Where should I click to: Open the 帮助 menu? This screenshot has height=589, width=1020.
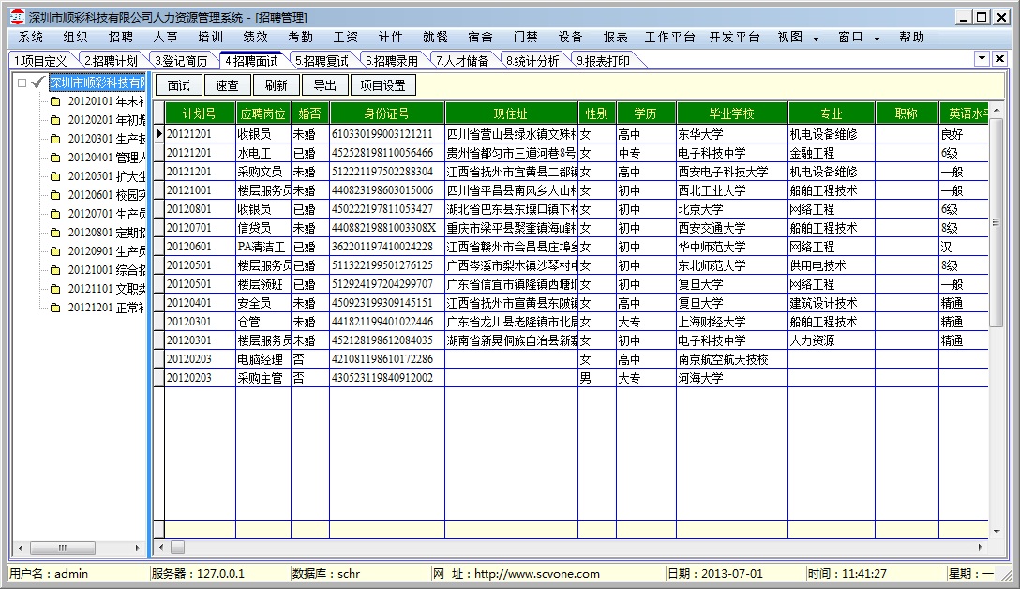pyautogui.click(x=911, y=38)
